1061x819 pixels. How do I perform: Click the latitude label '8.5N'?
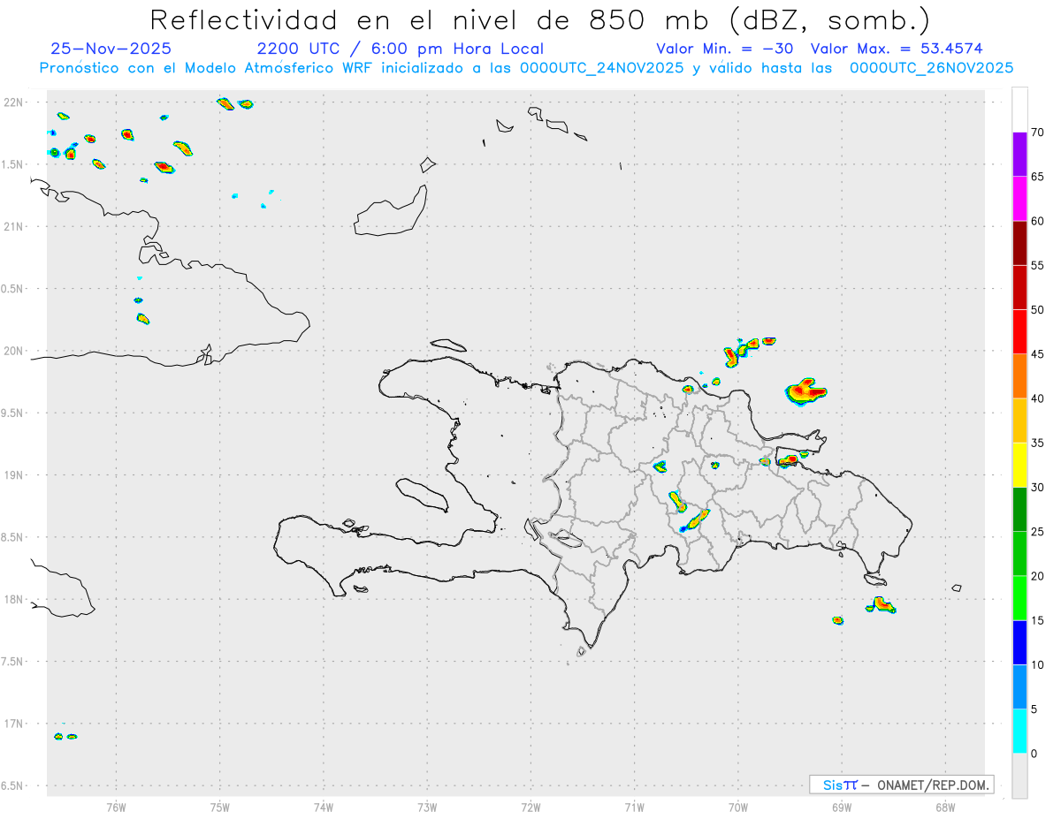click(x=12, y=537)
